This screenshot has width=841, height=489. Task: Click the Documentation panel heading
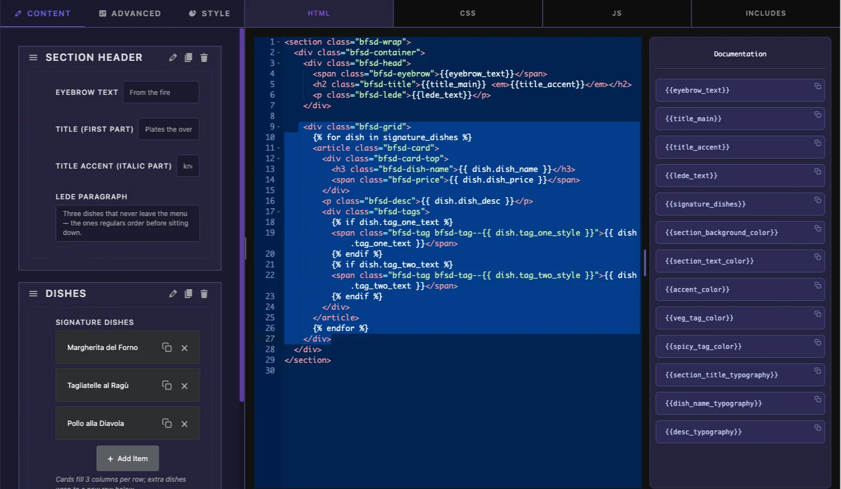tap(740, 54)
